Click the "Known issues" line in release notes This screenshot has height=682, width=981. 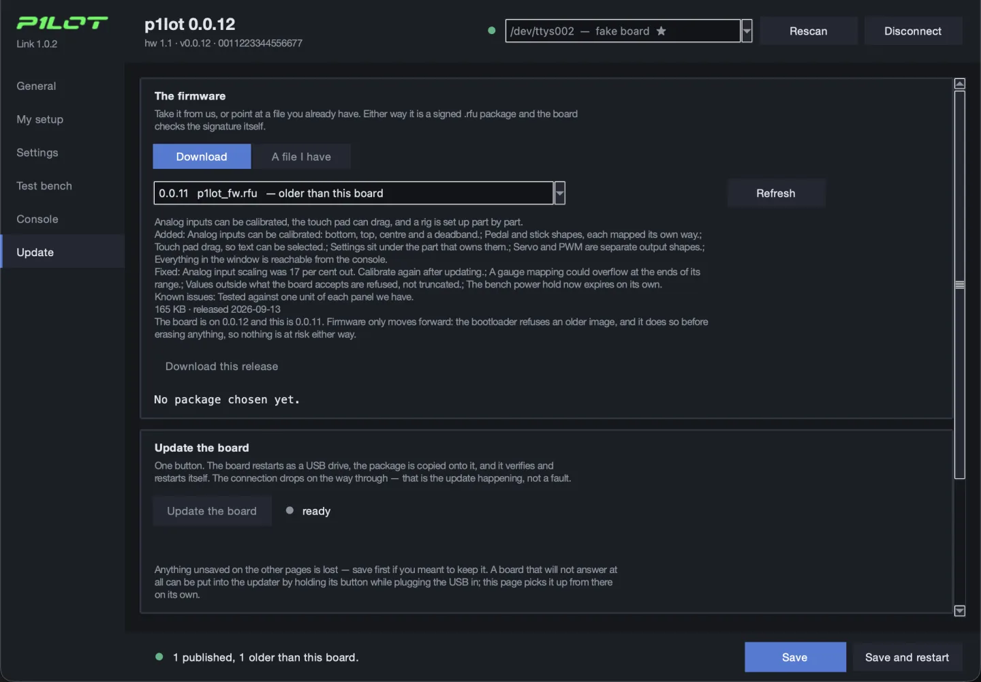(284, 297)
